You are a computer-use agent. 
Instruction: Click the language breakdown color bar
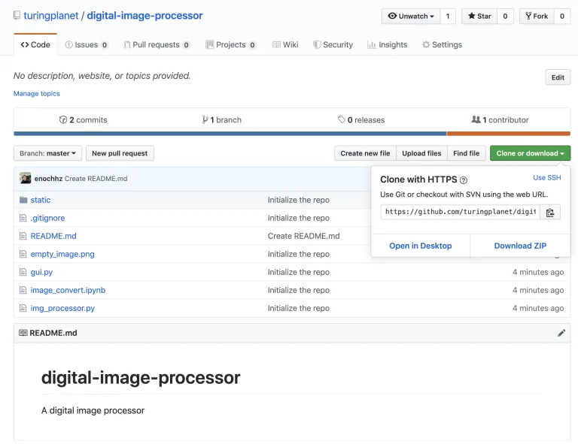(x=292, y=134)
